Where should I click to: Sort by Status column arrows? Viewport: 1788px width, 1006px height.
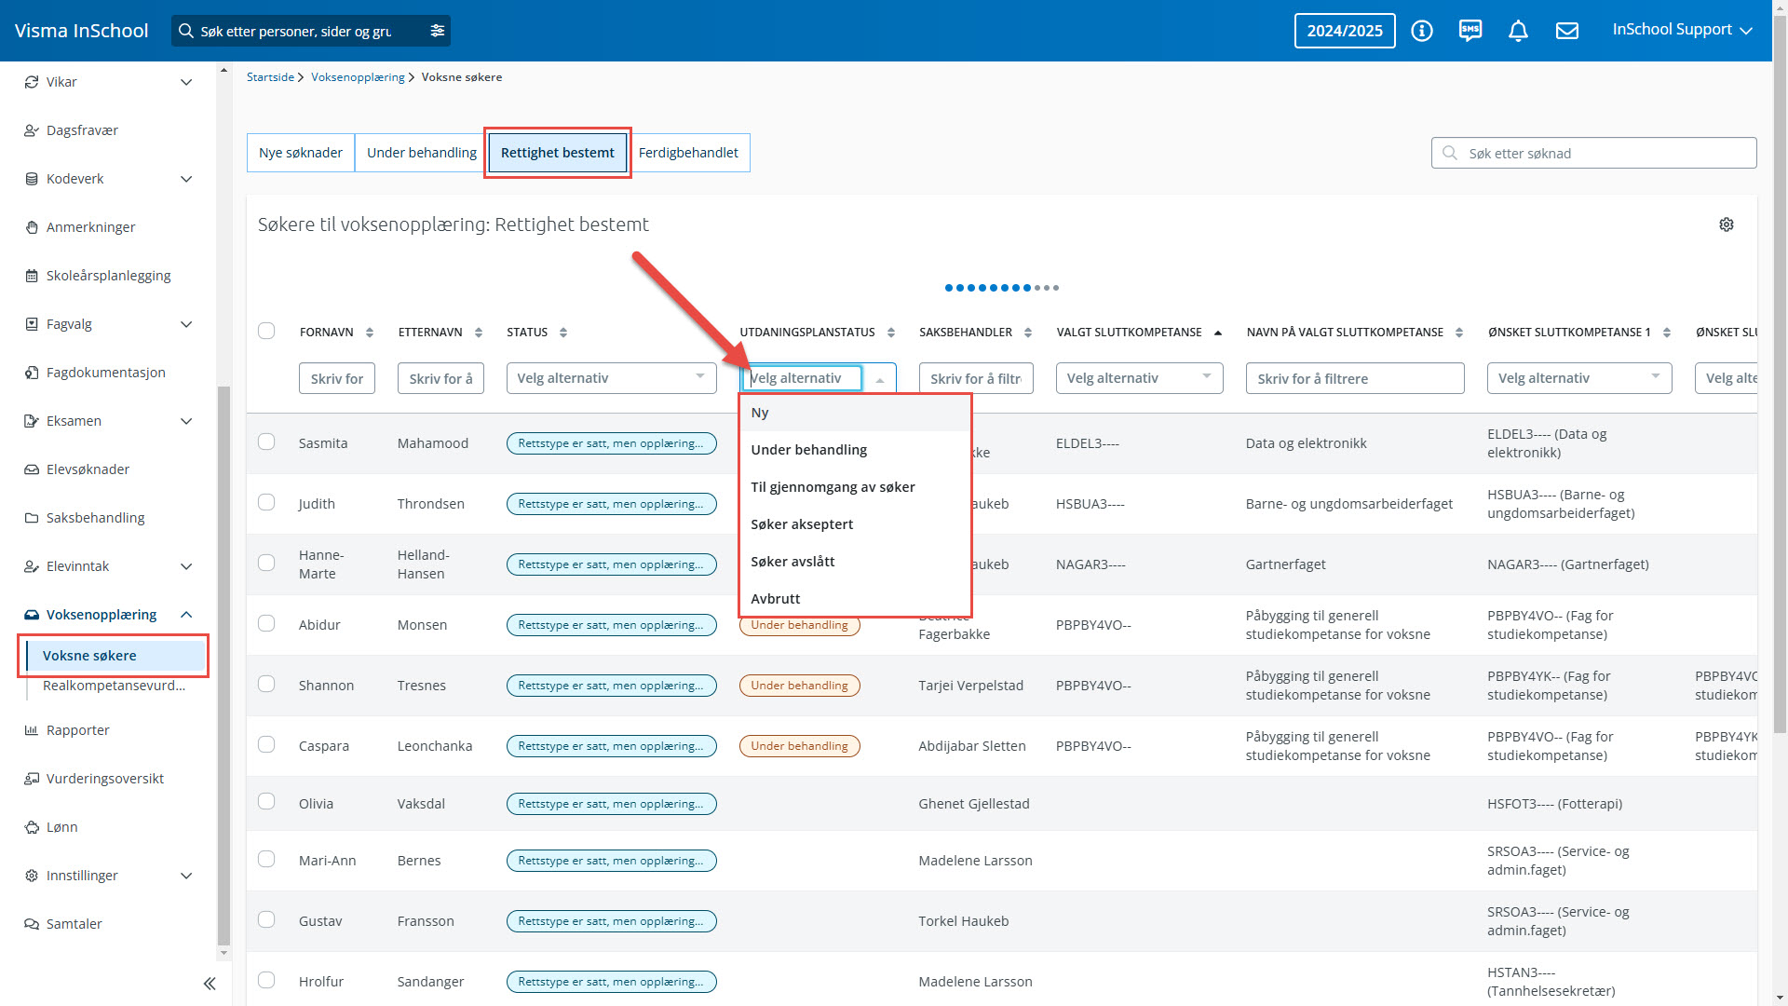pos(563,333)
